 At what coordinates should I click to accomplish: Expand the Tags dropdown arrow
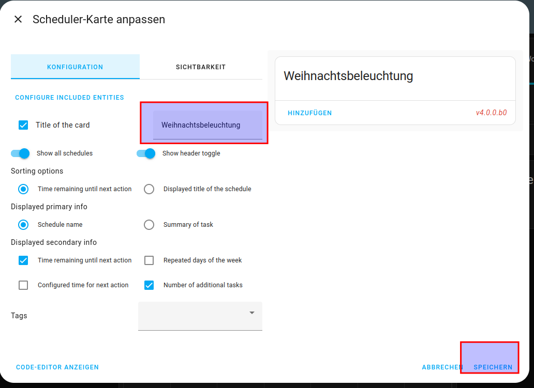click(252, 313)
